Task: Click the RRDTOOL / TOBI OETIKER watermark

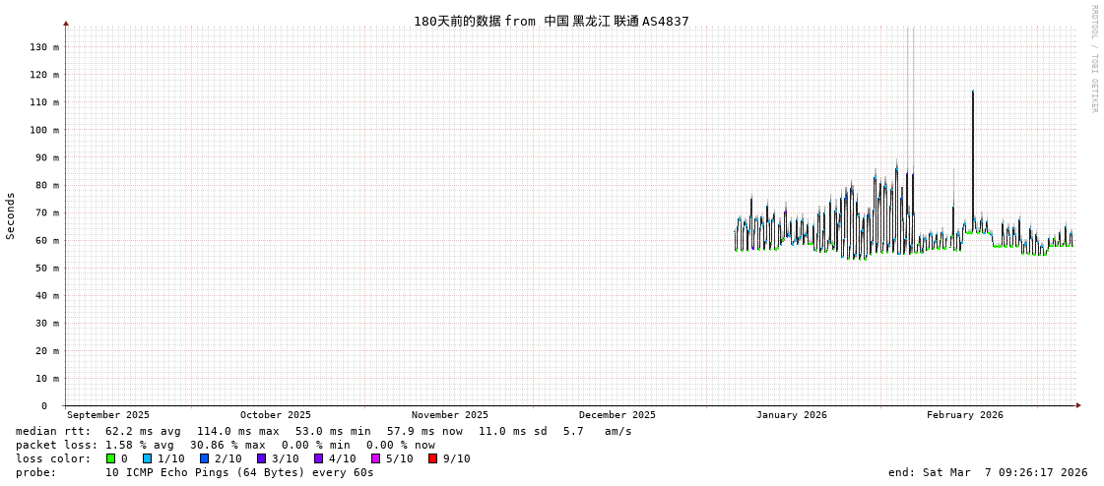Action: pyautogui.click(x=1093, y=59)
